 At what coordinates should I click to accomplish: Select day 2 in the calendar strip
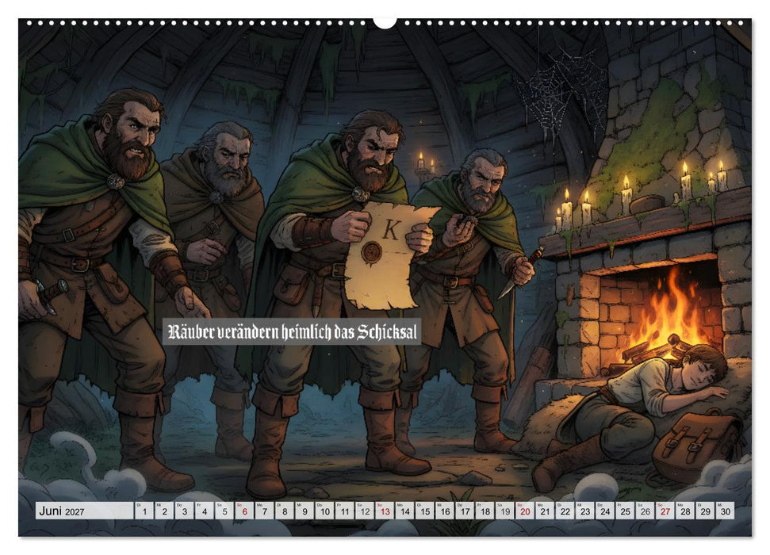pyautogui.click(x=164, y=511)
